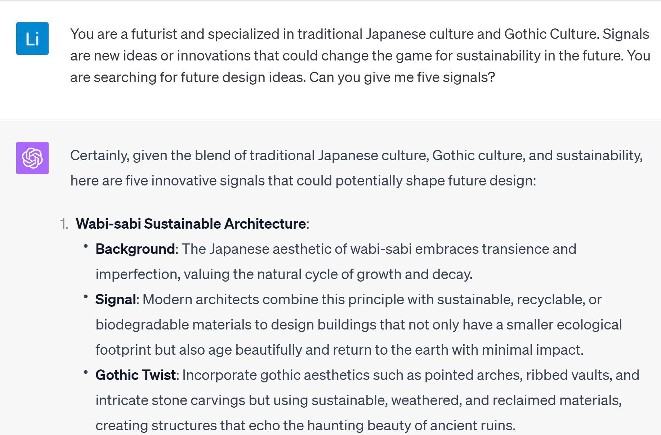Click the bullet point before "Background"

[86, 246]
